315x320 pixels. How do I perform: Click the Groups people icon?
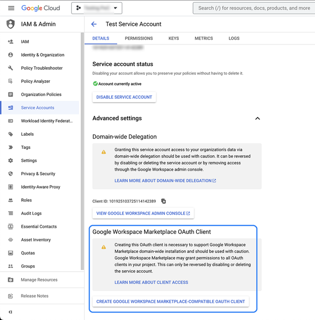click(11, 266)
